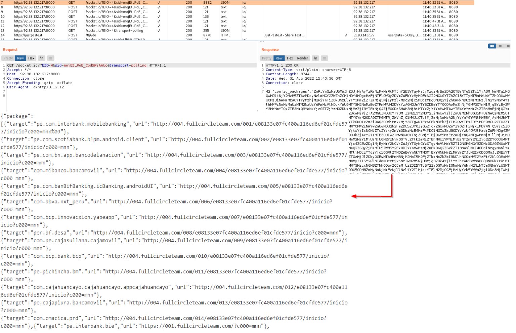Switch to top-bottom stacked layout
The image size is (516, 333).
click(500, 46)
